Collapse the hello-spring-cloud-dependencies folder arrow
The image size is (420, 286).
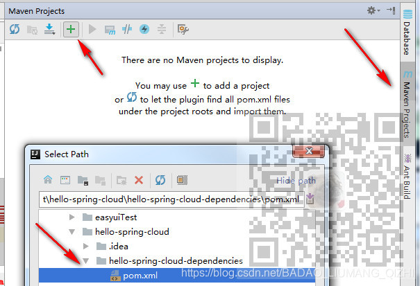pyautogui.click(x=85, y=261)
